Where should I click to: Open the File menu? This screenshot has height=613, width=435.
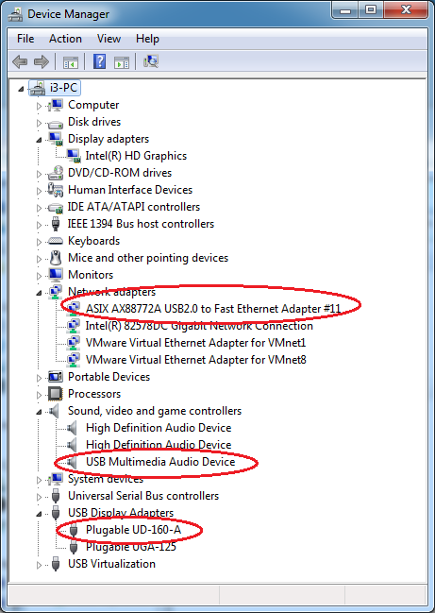coord(25,39)
